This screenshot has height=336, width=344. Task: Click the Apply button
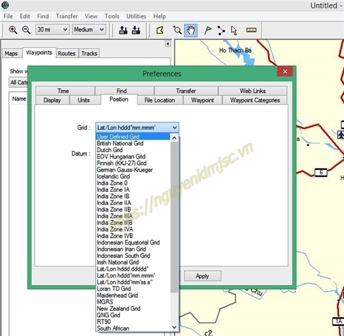point(202,276)
